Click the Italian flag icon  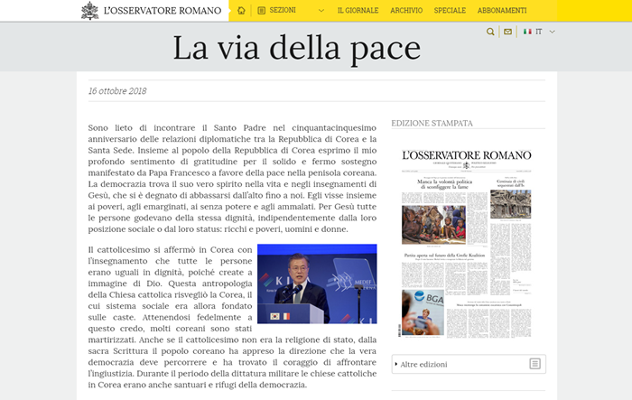coord(527,32)
